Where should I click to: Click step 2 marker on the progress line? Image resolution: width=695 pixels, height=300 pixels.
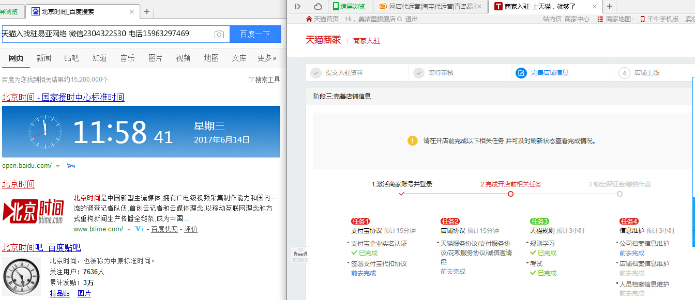[x=511, y=194]
